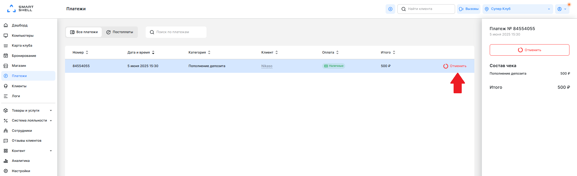Switch to Постоплаты tab
The height and width of the screenshot is (176, 577).
(x=119, y=32)
